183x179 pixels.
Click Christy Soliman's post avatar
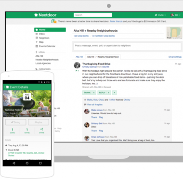click(x=77, y=65)
